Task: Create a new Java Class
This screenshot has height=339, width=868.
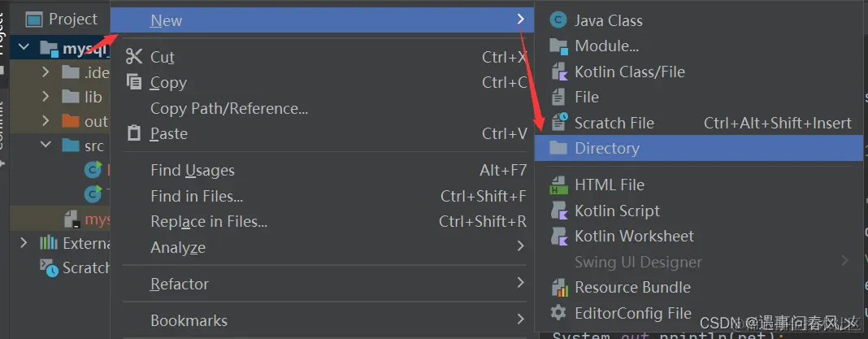Action: 699,20
